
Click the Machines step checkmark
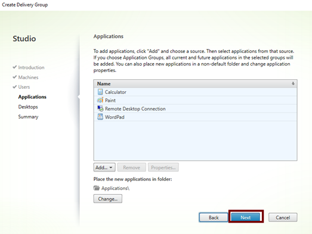click(14, 77)
